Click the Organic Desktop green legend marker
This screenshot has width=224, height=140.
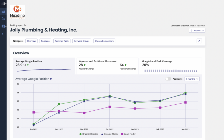point(80,134)
